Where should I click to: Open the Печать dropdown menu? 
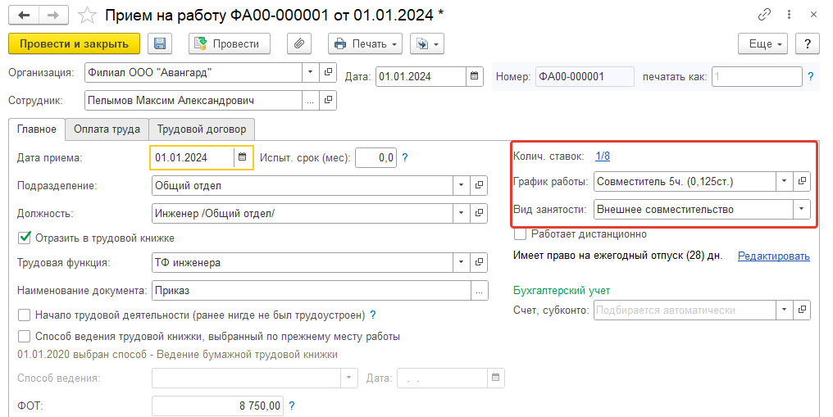365,43
